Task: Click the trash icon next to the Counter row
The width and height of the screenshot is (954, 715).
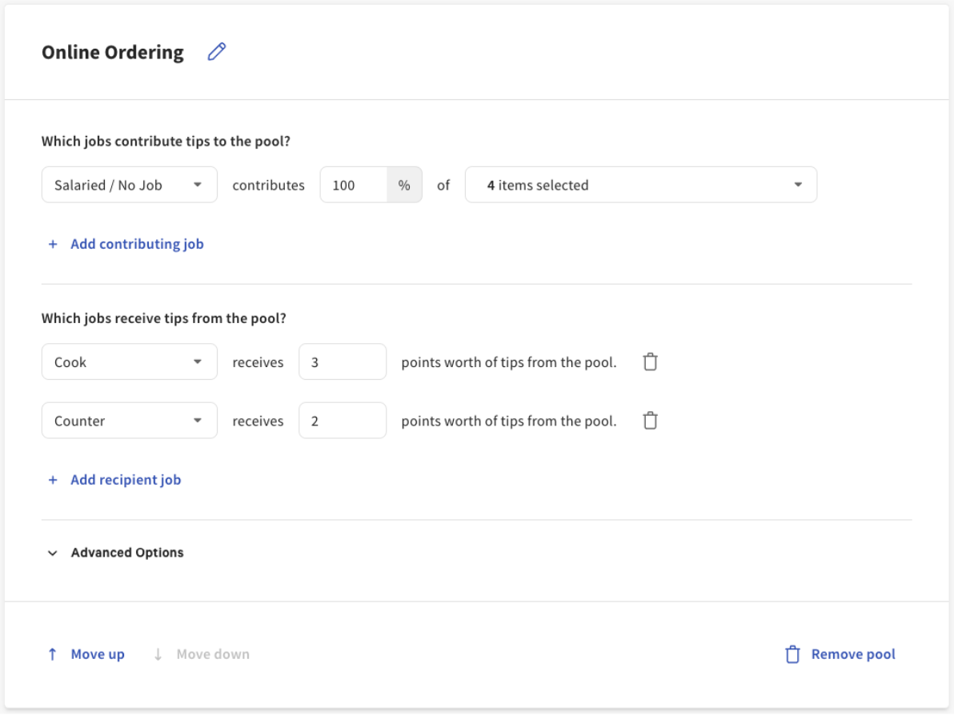Action: coord(650,420)
